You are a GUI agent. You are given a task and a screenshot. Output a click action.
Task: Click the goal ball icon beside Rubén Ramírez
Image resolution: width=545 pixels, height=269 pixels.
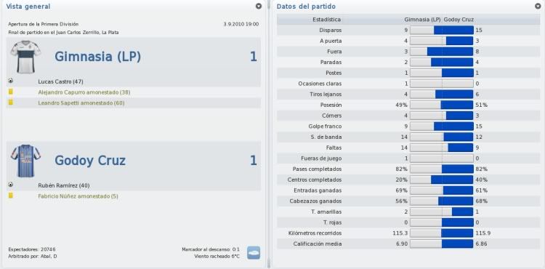[11, 185]
